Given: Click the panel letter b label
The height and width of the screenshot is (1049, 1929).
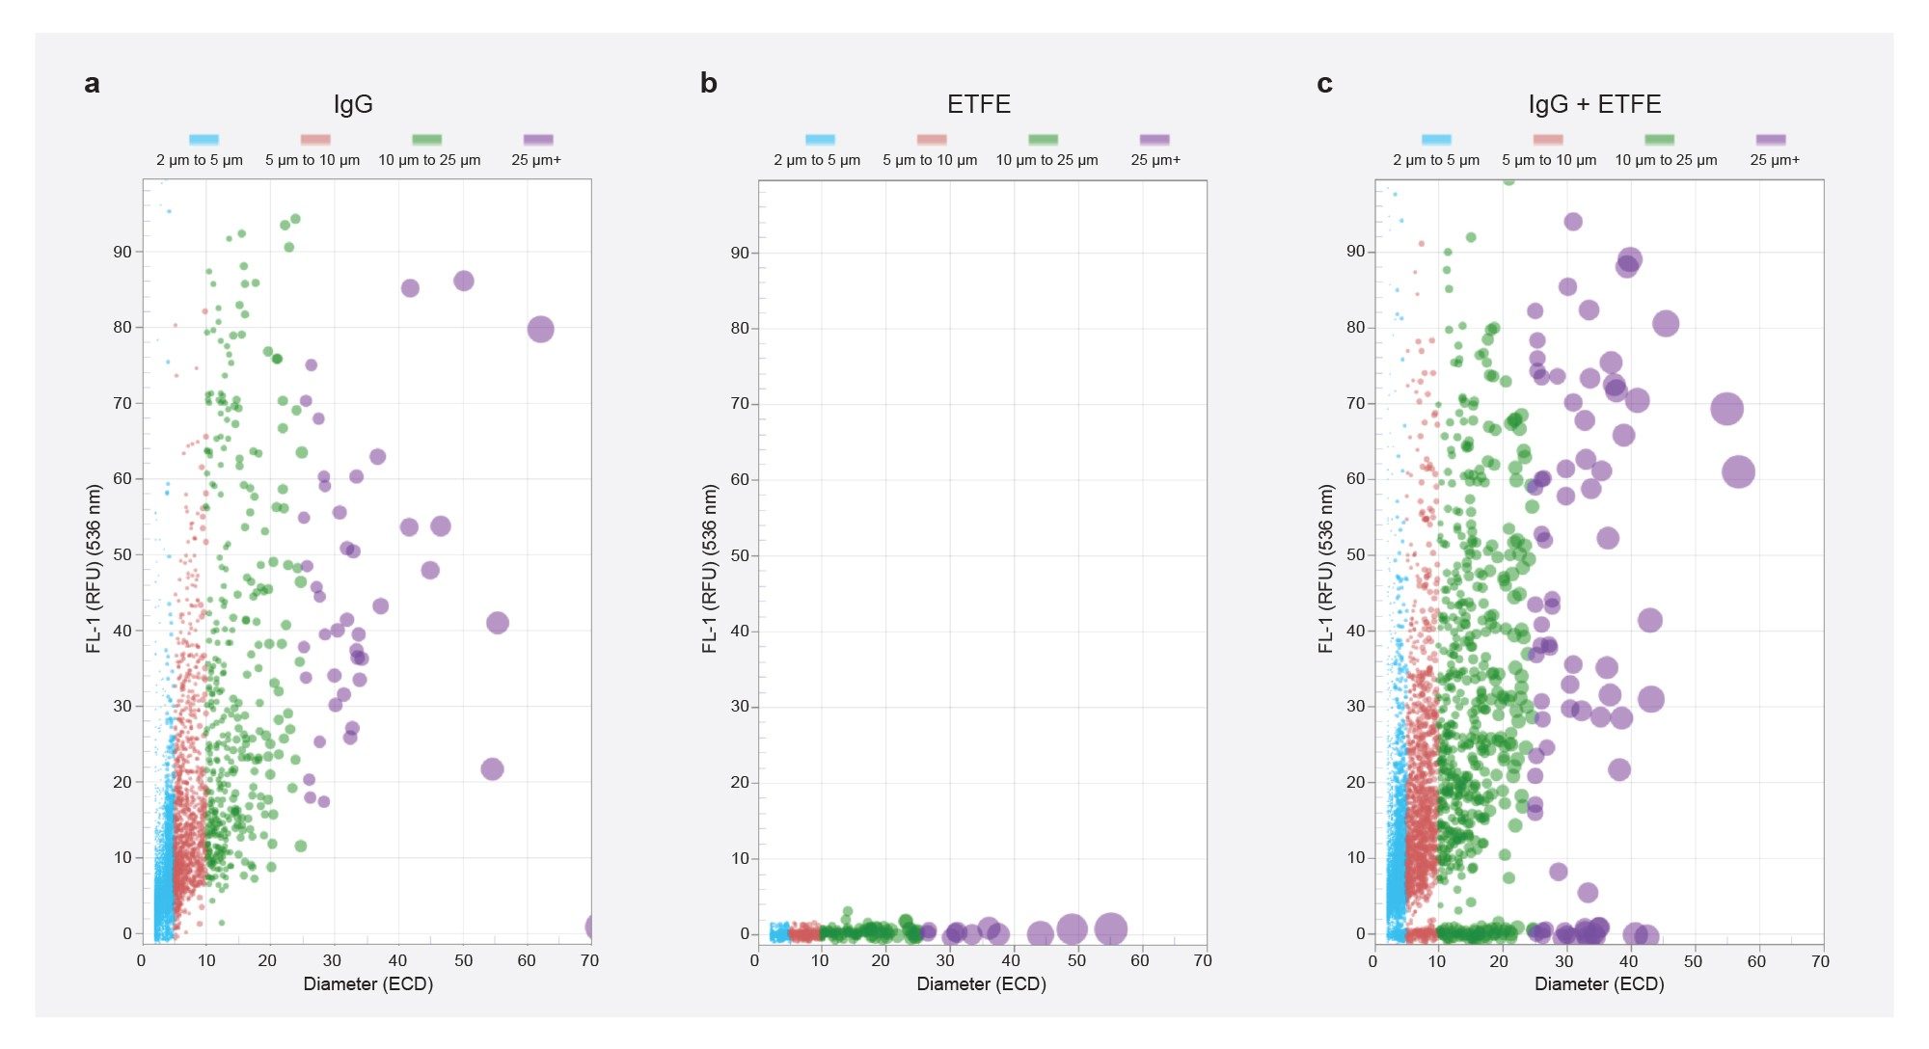Looking at the screenshot, I should pos(708,84).
